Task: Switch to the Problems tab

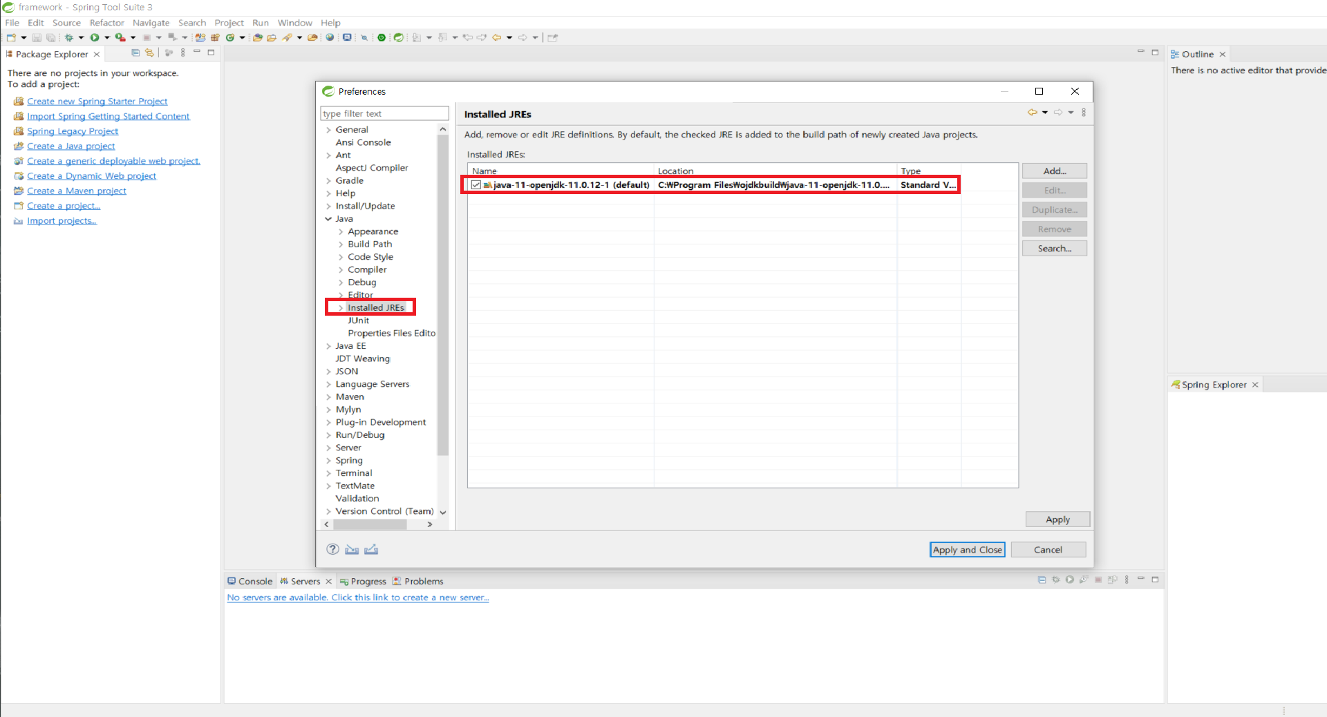Action: click(418, 581)
